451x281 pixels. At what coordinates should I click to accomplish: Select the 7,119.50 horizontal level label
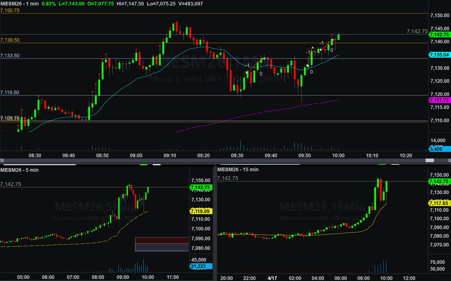pyautogui.click(x=10, y=92)
